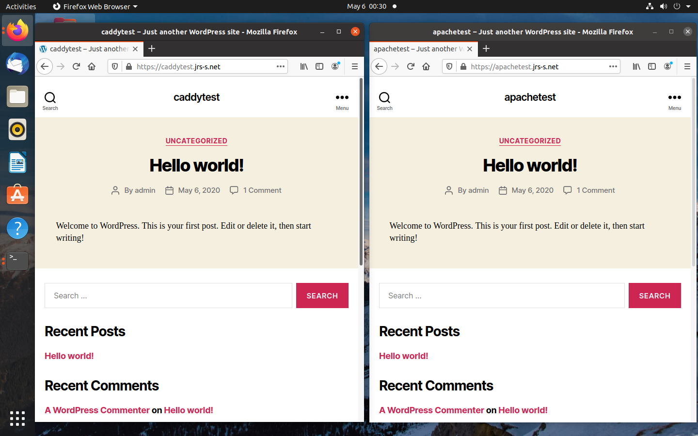Open the page actions menu in caddytest address bar

click(280, 66)
